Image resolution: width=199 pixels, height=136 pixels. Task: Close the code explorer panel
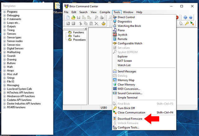point(85,29)
